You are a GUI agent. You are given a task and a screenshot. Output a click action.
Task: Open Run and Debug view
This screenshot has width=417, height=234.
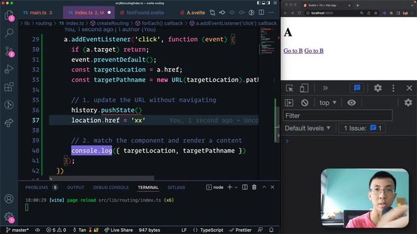pyautogui.click(x=9, y=69)
